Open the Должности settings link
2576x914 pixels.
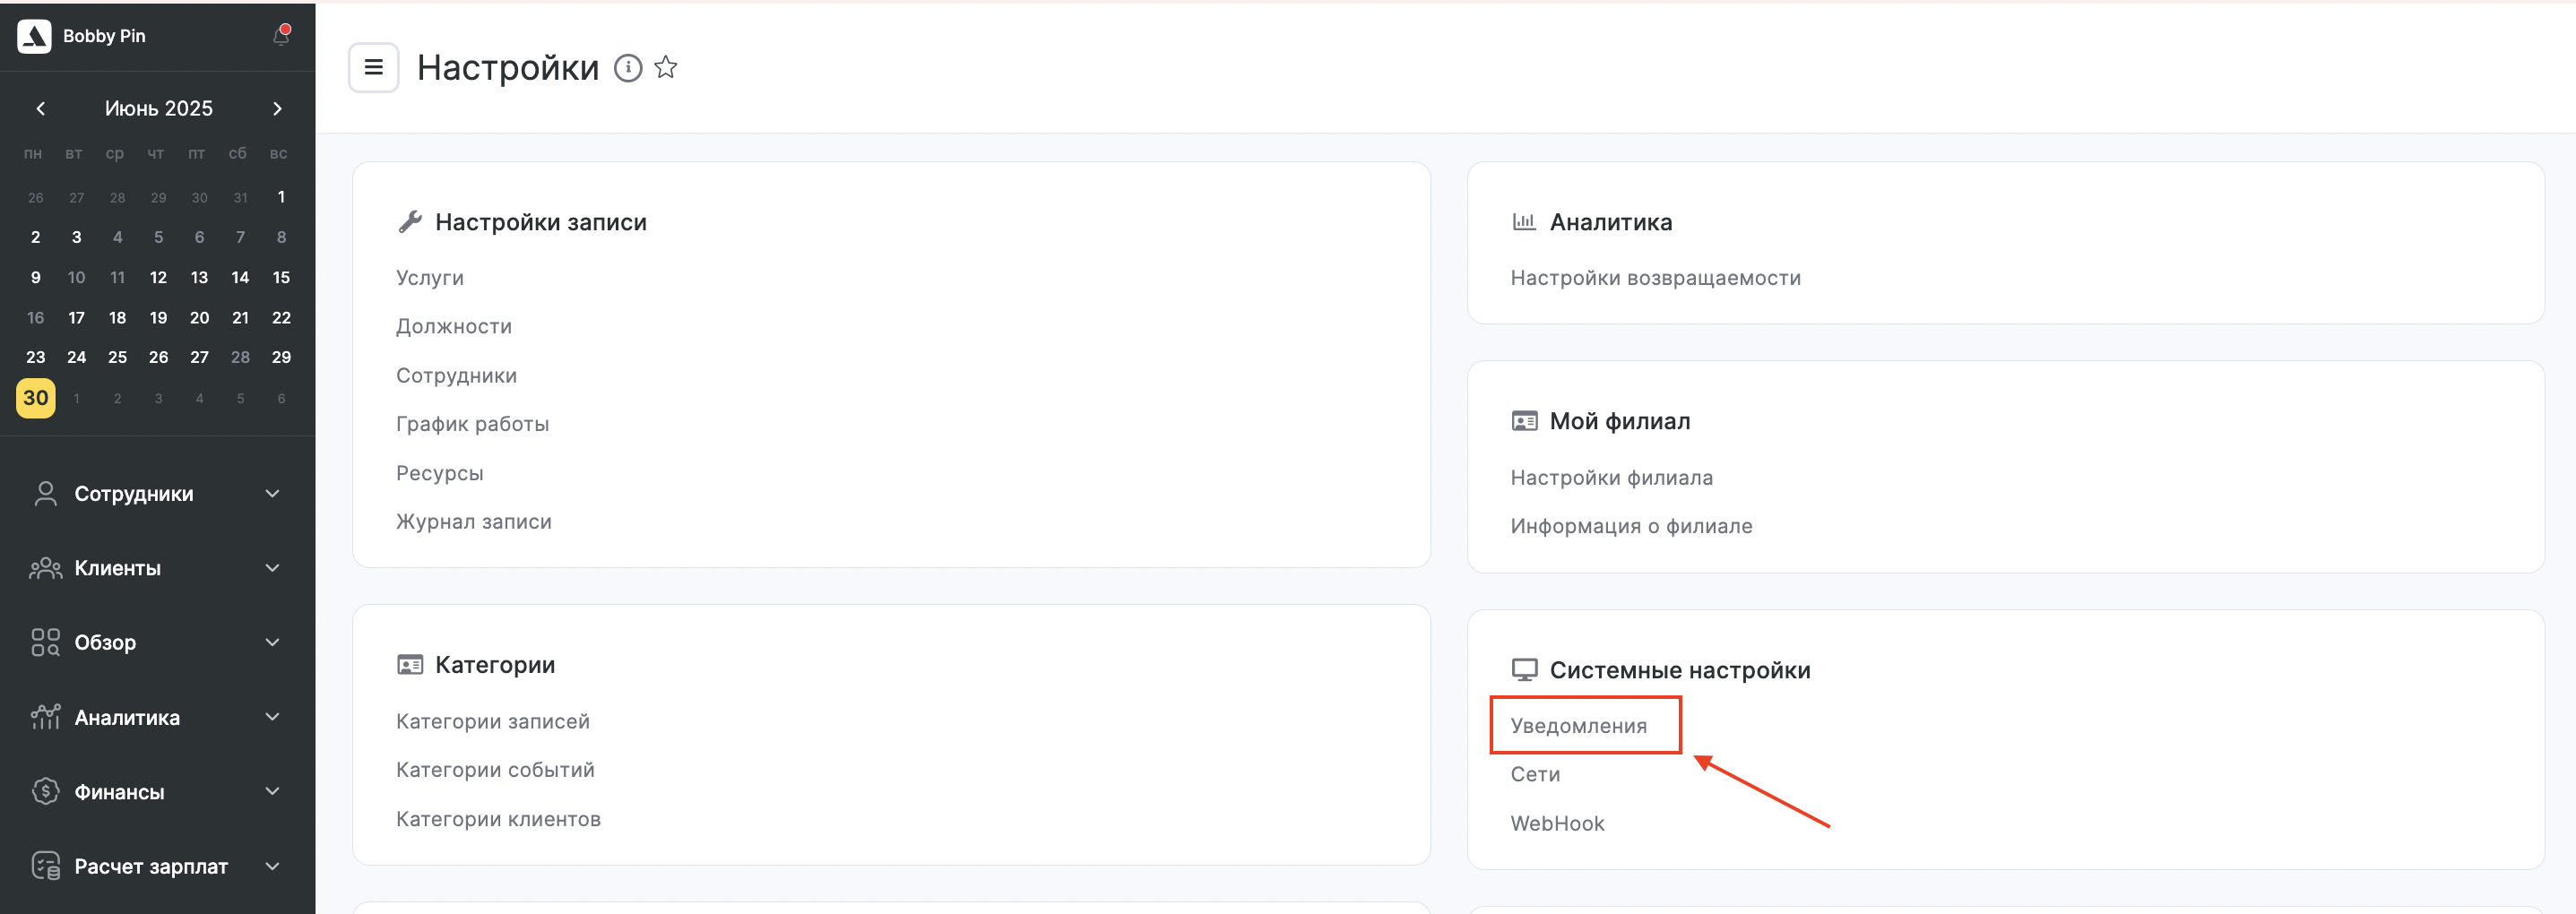(x=454, y=326)
